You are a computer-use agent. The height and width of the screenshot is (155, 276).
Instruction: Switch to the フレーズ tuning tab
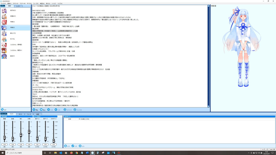click(29, 114)
